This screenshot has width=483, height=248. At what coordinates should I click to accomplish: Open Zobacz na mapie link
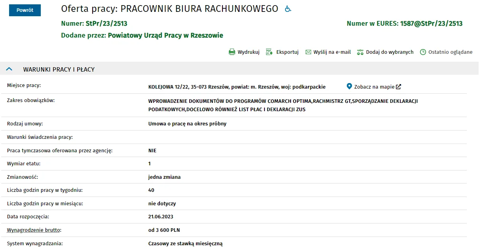click(374, 87)
